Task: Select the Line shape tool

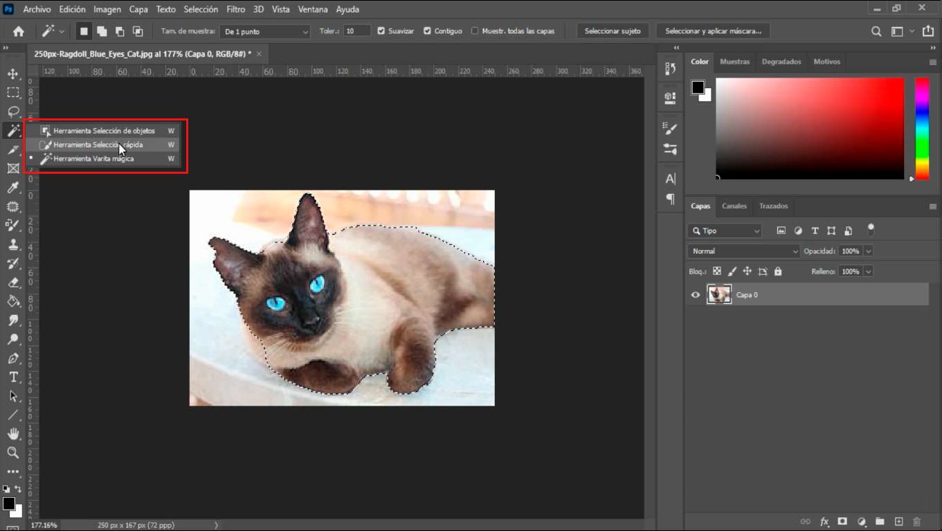Action: 13,415
